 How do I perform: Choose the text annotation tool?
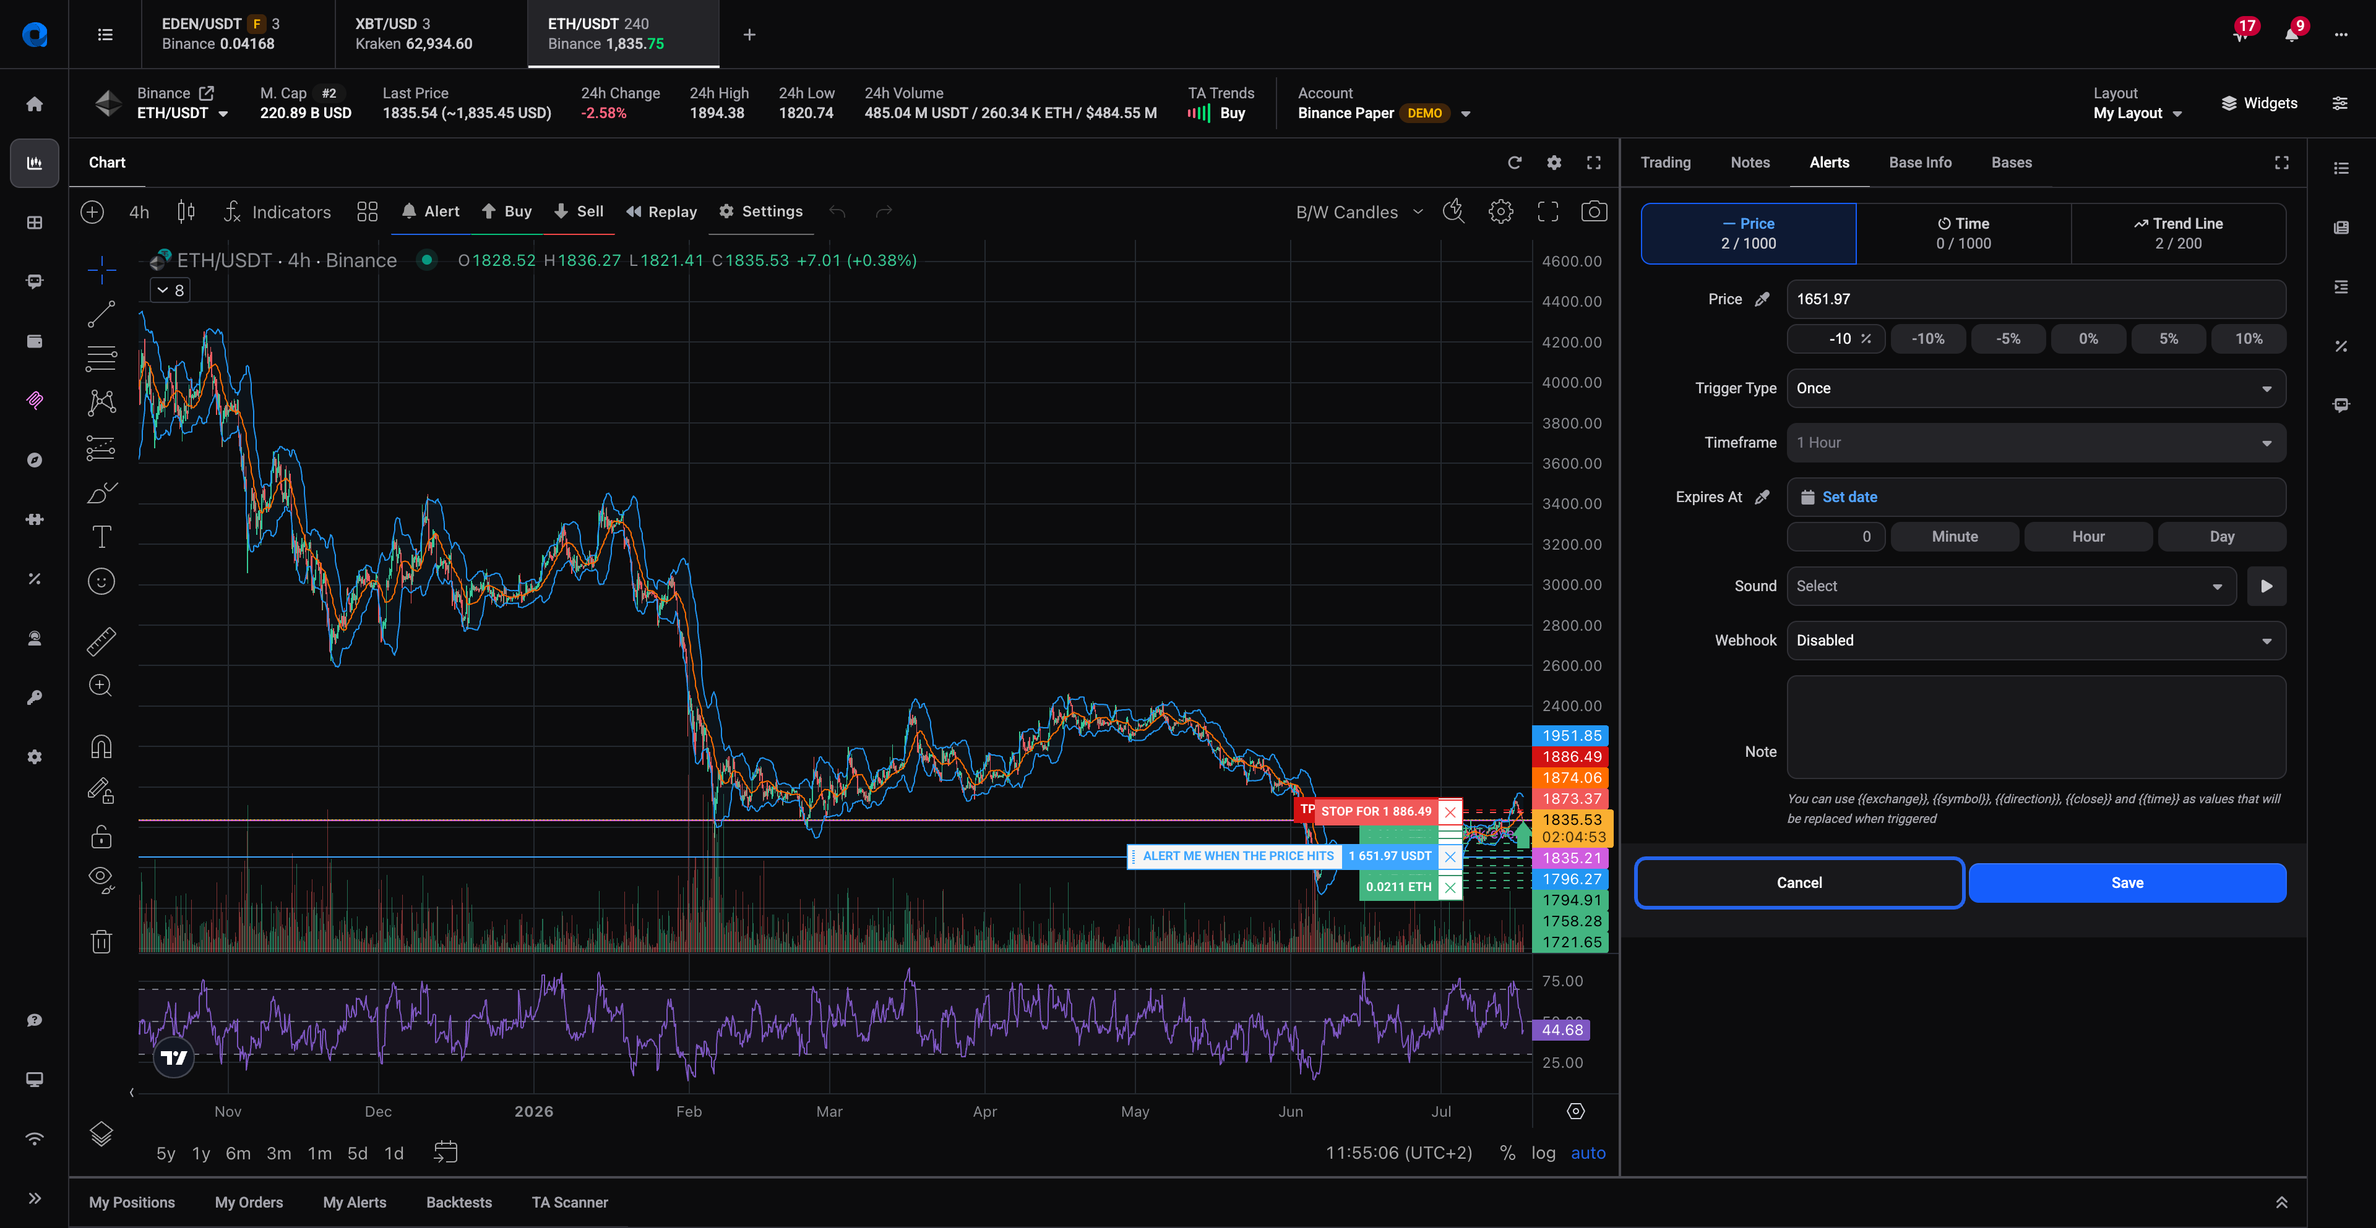pos(101,537)
